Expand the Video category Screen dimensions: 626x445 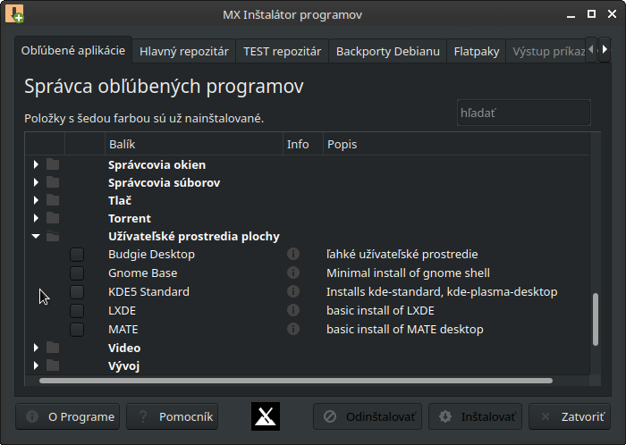[x=36, y=348]
